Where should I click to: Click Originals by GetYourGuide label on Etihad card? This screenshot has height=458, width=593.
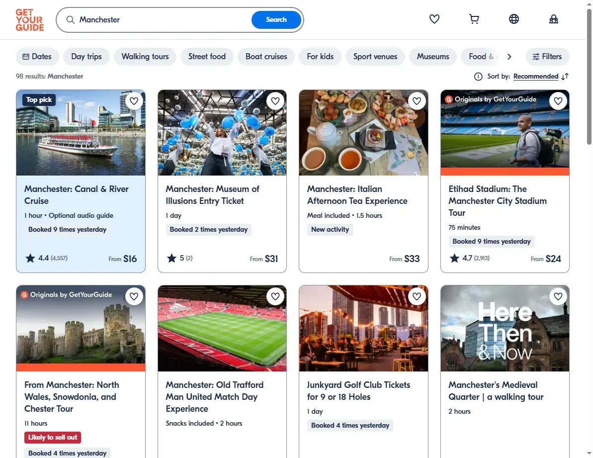(491, 99)
